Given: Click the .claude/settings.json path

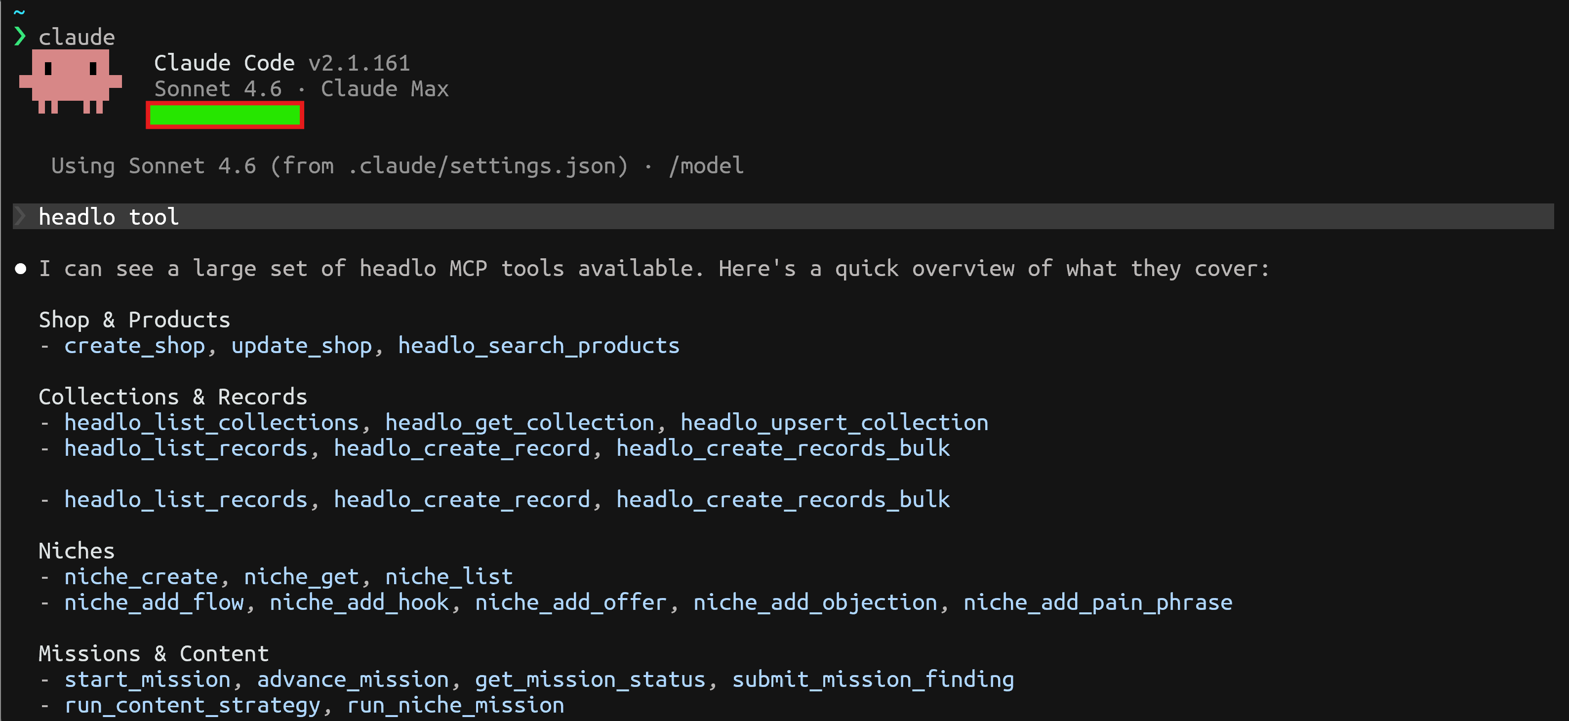Looking at the screenshot, I should point(481,165).
